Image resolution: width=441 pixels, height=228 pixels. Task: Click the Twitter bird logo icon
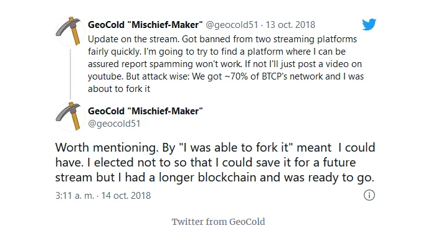coord(369,24)
